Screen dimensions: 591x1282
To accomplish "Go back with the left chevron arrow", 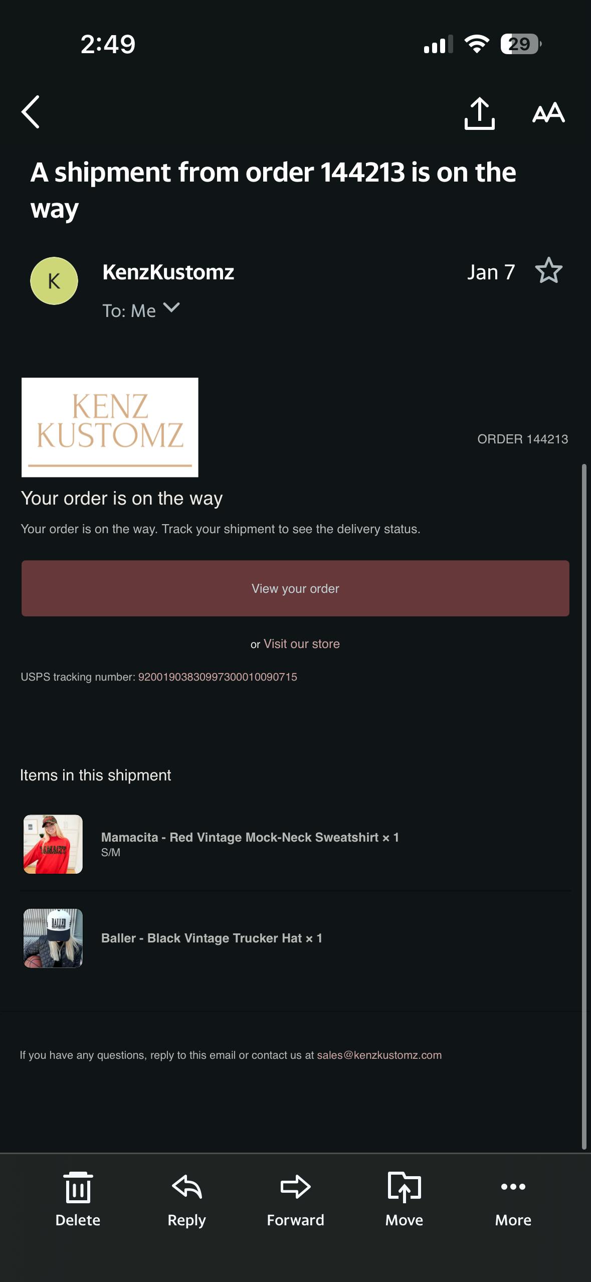I will coord(31,112).
